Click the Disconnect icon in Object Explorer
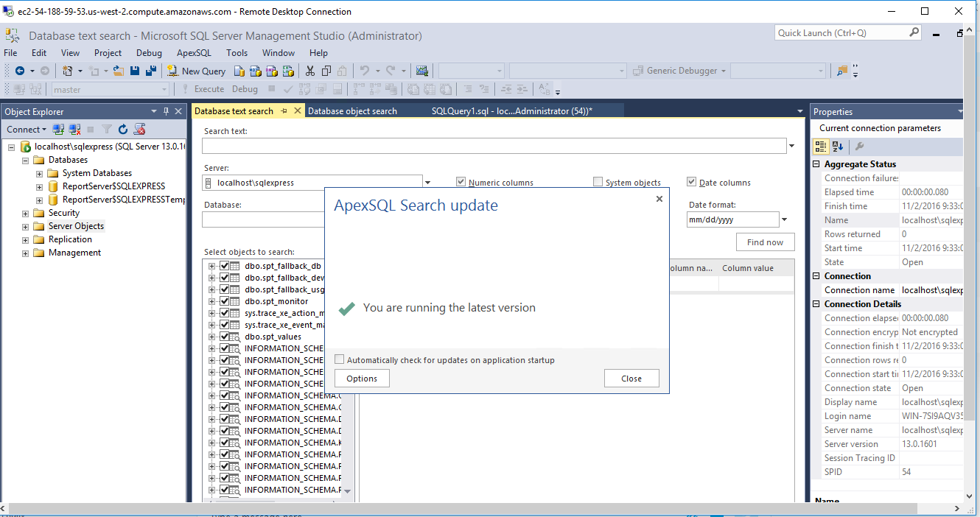This screenshot has width=980, height=517. [74, 130]
